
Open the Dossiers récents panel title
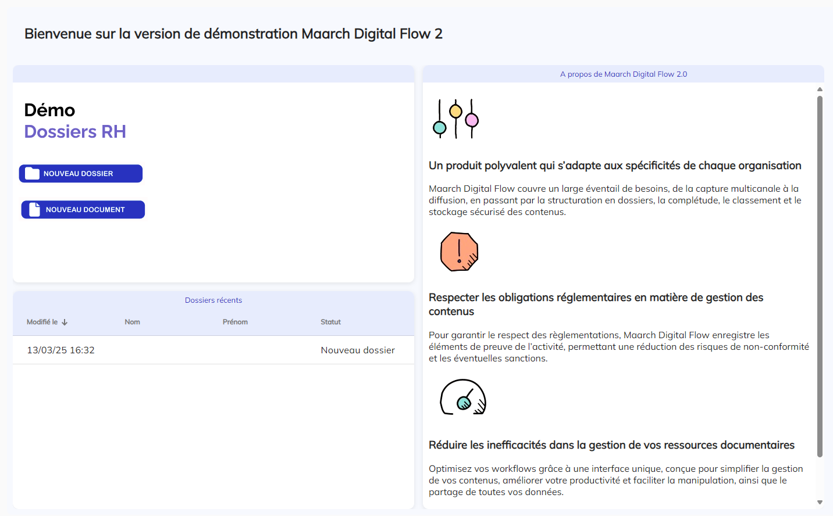[x=213, y=300]
